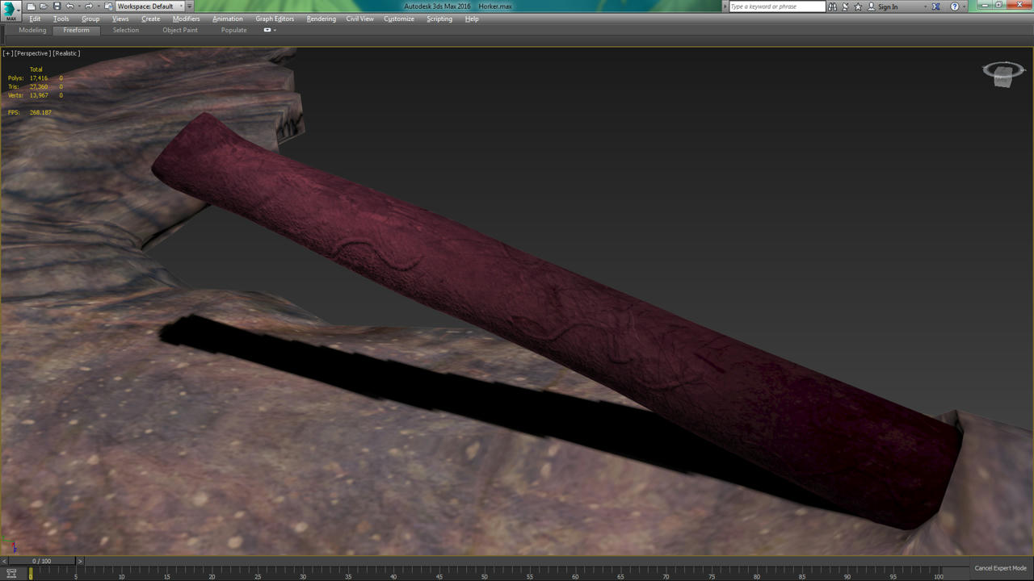
Task: Switch to the Populate ribbon tab
Action: [234, 30]
